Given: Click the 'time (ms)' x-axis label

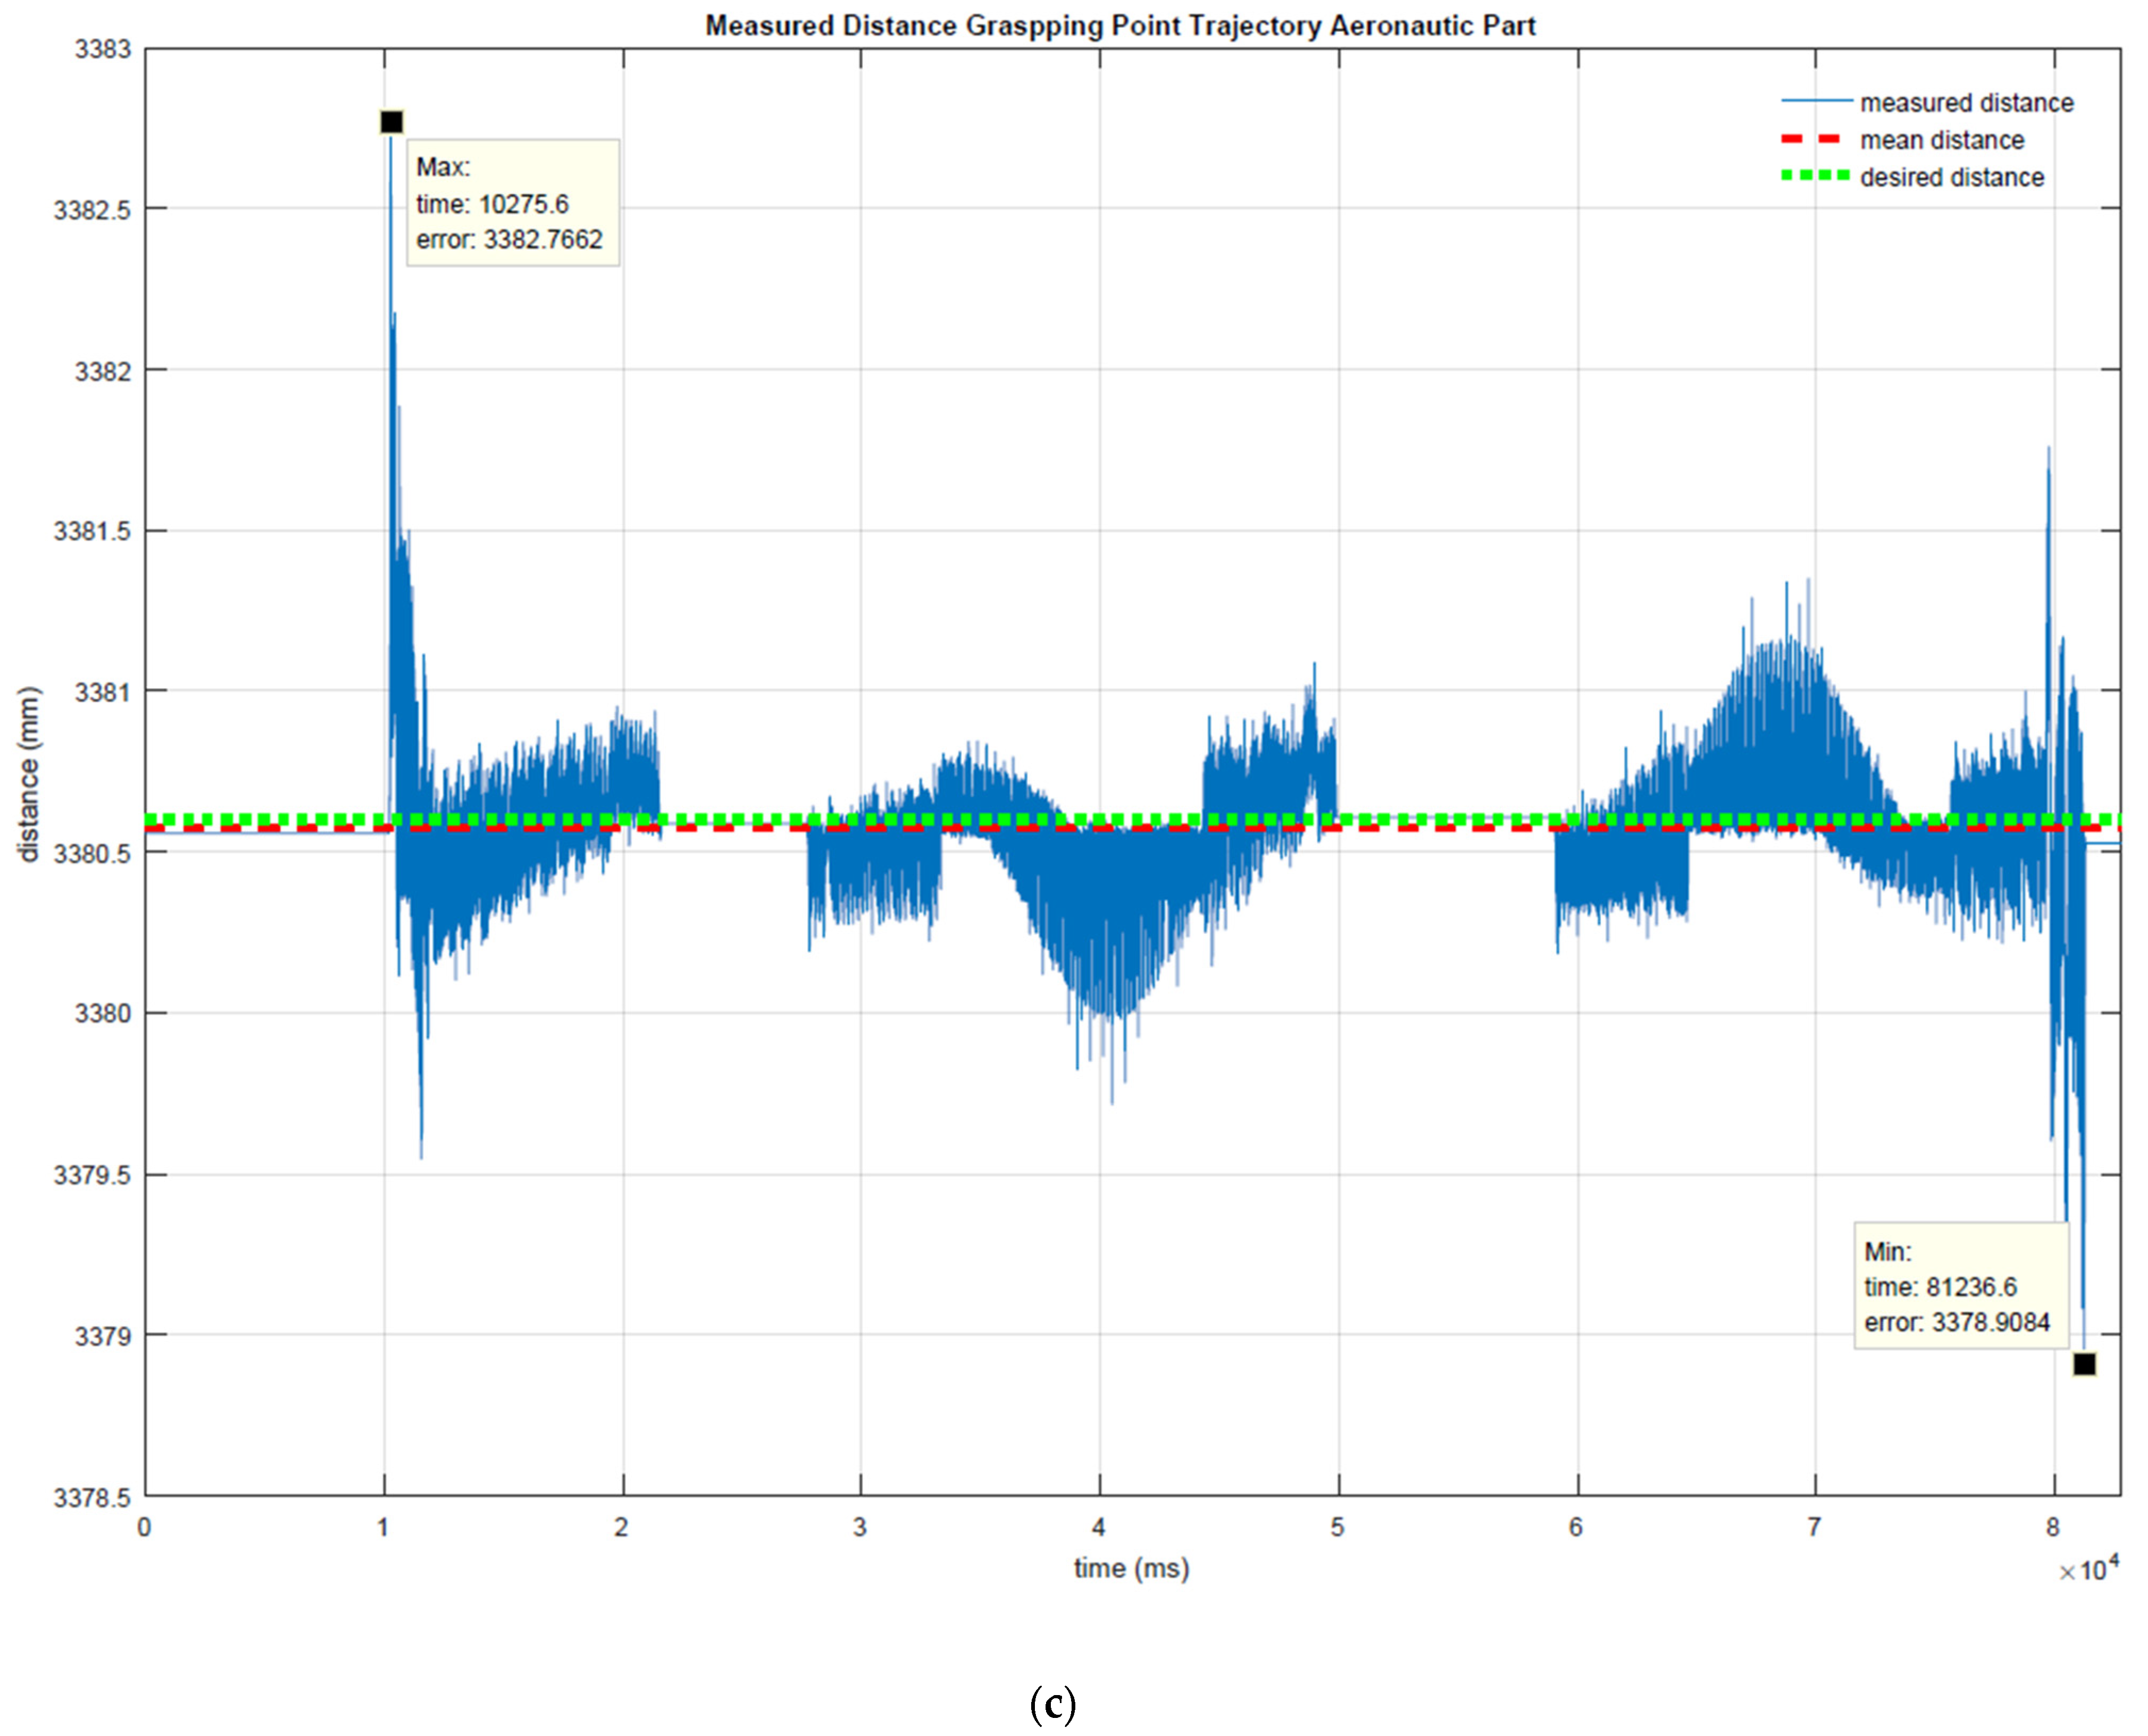Looking at the screenshot, I should pos(1132,1568).
